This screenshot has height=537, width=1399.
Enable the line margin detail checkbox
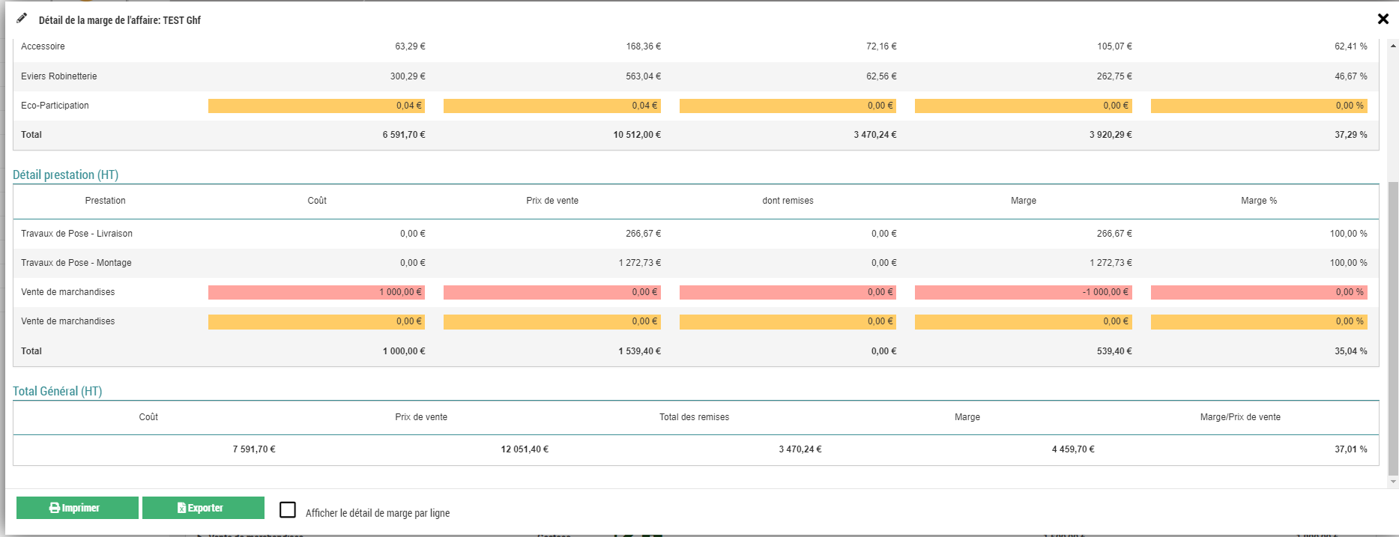click(288, 510)
